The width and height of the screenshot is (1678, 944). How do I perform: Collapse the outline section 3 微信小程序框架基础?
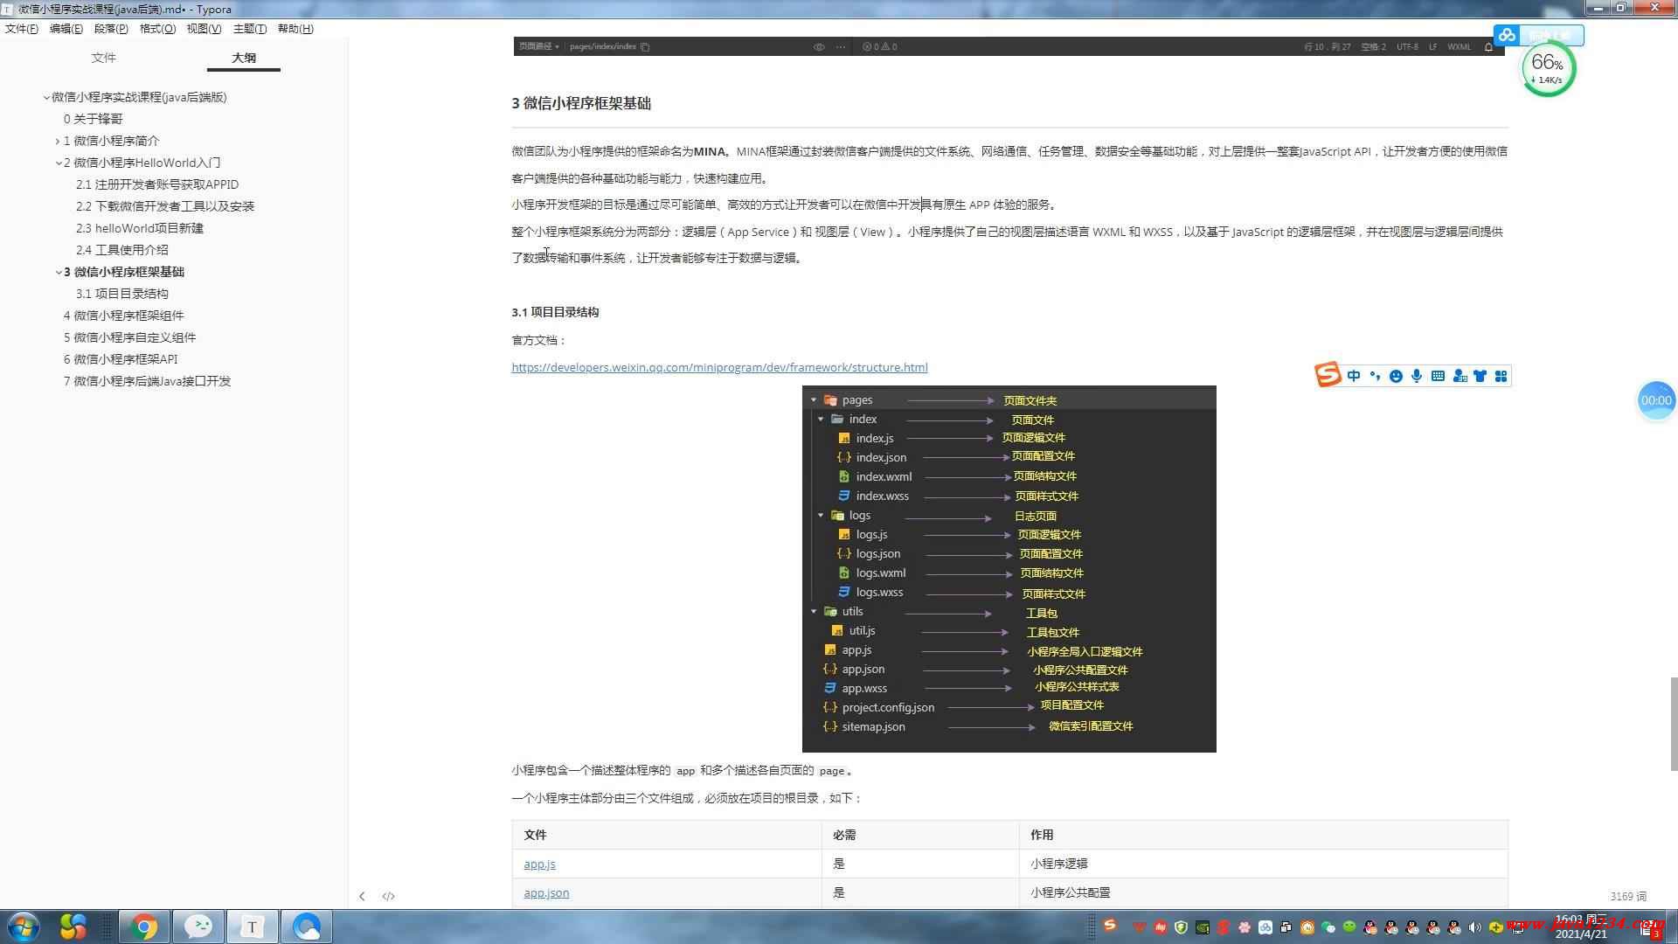58,273
